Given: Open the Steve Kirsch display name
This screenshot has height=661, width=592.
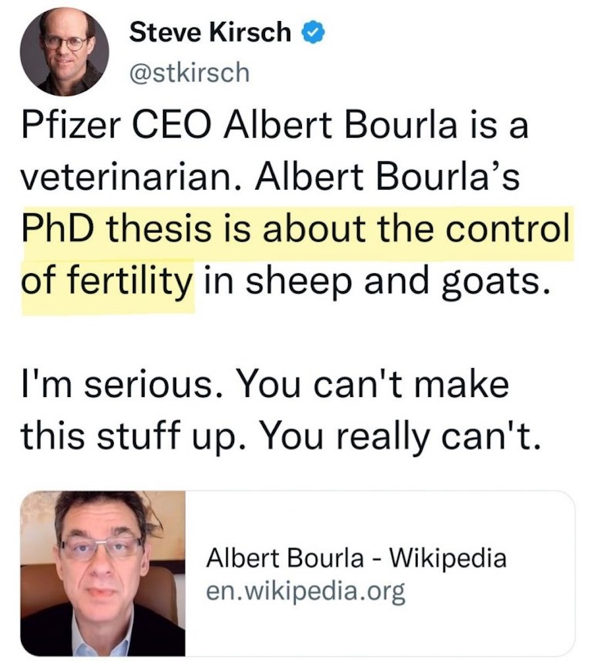Looking at the screenshot, I should click(x=210, y=32).
